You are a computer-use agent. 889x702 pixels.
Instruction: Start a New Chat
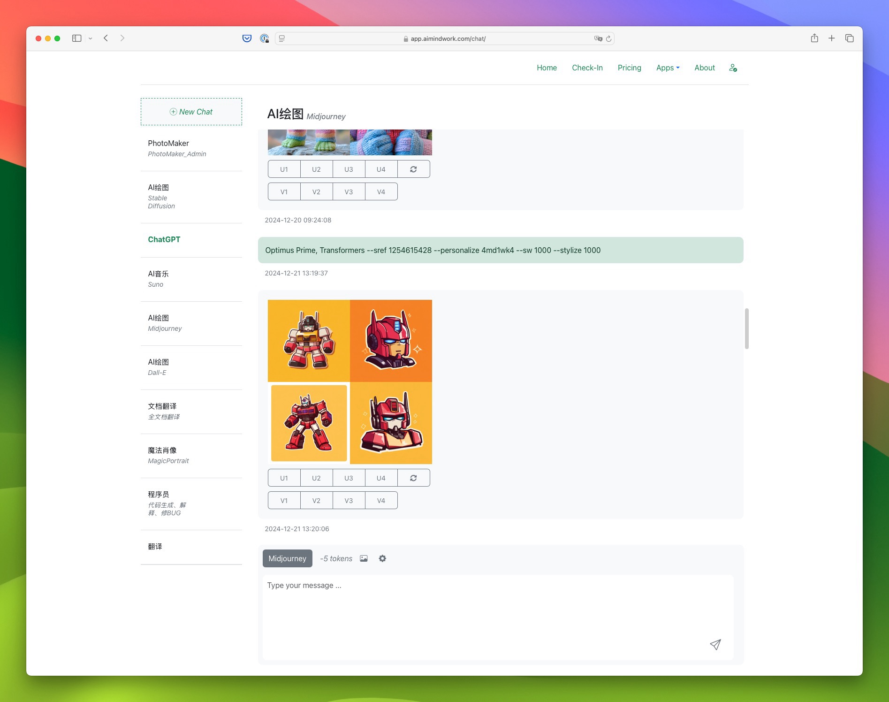pyautogui.click(x=191, y=112)
